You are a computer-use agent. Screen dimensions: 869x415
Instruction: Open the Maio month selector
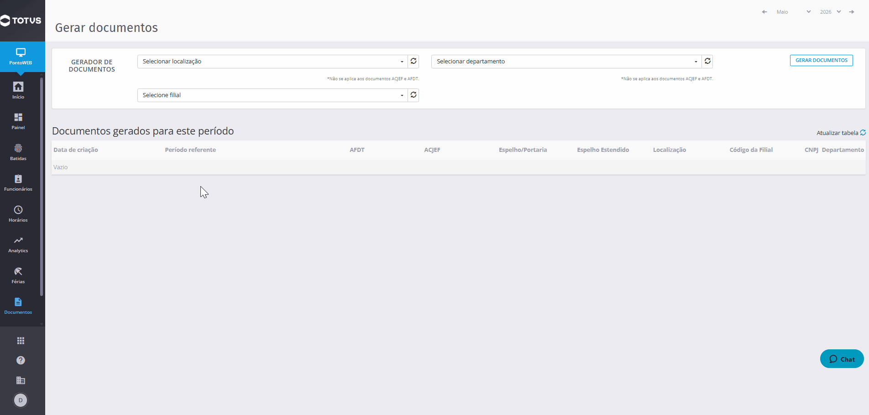tap(794, 12)
